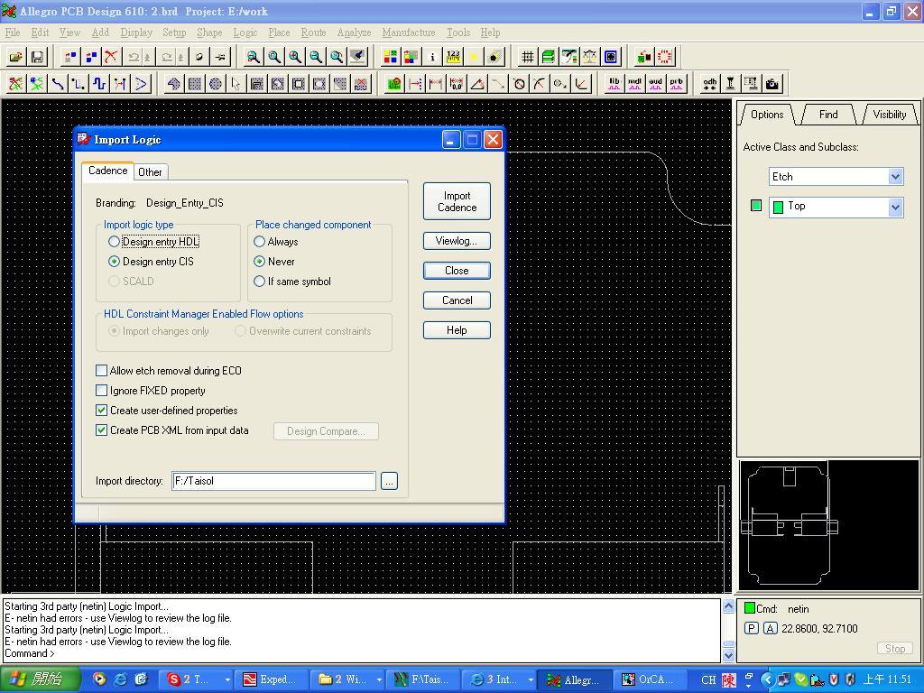The height and width of the screenshot is (693, 924).
Task: Click the grid toggle toolbar icon
Action: (527, 57)
